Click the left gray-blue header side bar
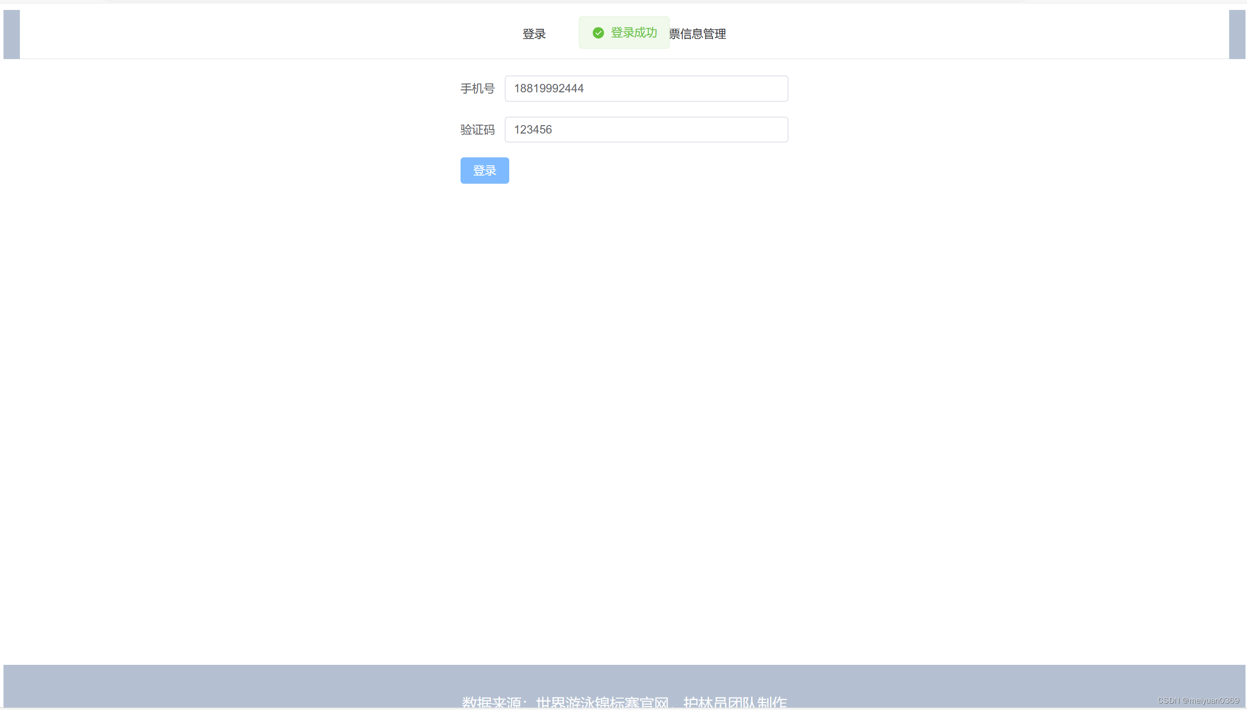 11,34
